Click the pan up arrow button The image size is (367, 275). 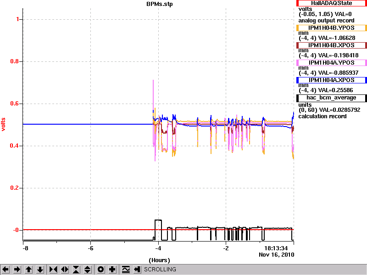click(28, 269)
